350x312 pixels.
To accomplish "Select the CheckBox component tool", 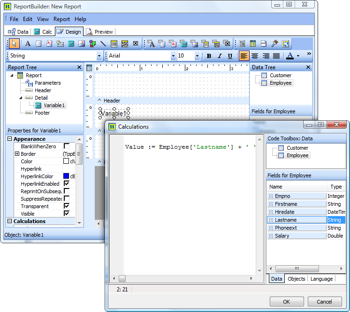I will coord(136,44).
